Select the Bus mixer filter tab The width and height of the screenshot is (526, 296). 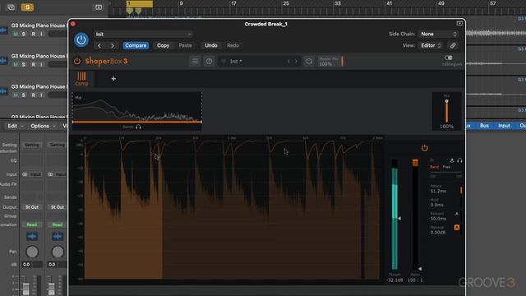pyautogui.click(x=484, y=126)
